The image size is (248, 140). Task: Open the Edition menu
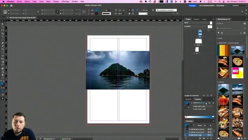pyautogui.click(x=27, y=2)
